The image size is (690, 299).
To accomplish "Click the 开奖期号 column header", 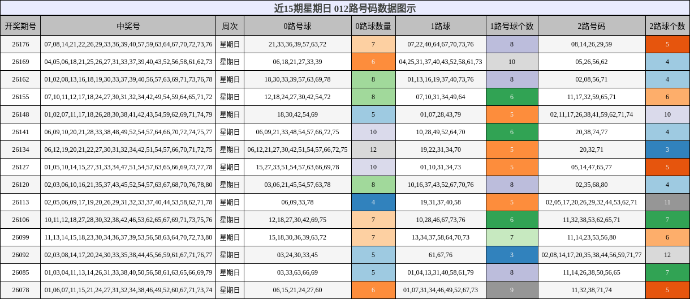I will [20, 25].
